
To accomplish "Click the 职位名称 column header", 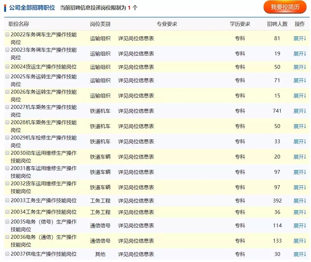I will click(x=18, y=24).
